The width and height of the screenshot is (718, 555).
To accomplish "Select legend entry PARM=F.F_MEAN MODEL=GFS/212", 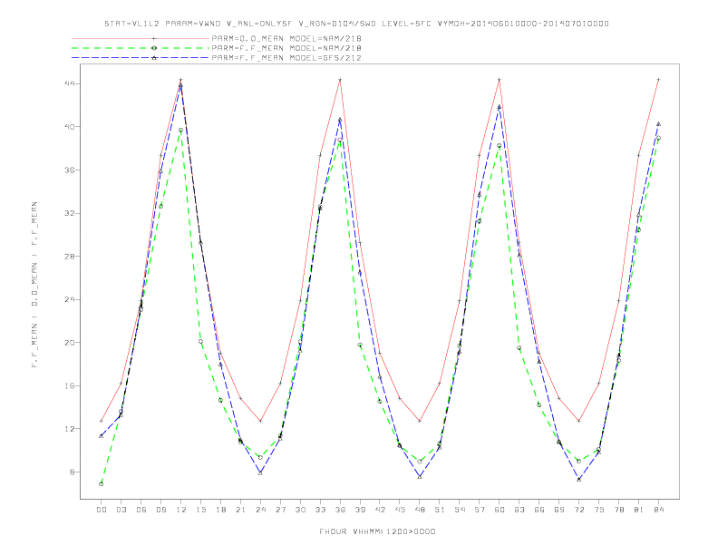I will tap(286, 58).
